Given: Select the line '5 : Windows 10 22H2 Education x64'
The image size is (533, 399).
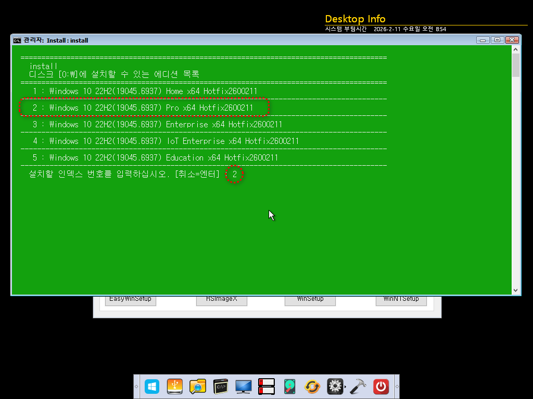Looking at the screenshot, I should [x=155, y=157].
